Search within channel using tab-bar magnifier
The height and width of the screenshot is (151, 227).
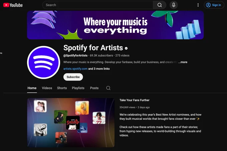(x=108, y=88)
